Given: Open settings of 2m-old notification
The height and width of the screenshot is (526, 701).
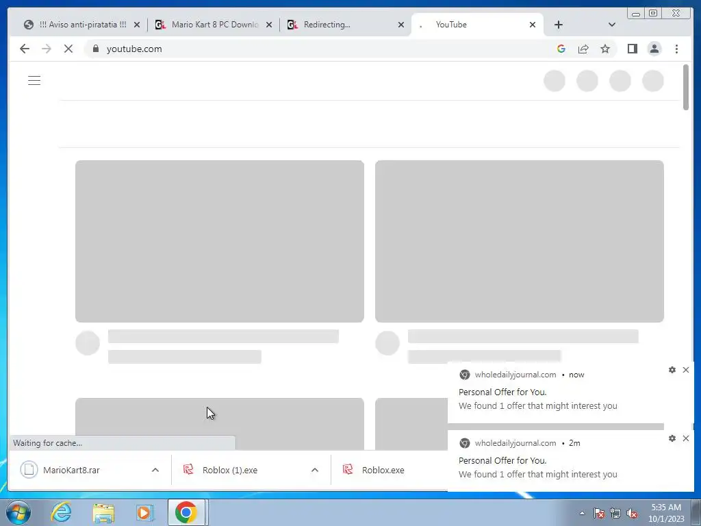Looking at the screenshot, I should tap(672, 438).
